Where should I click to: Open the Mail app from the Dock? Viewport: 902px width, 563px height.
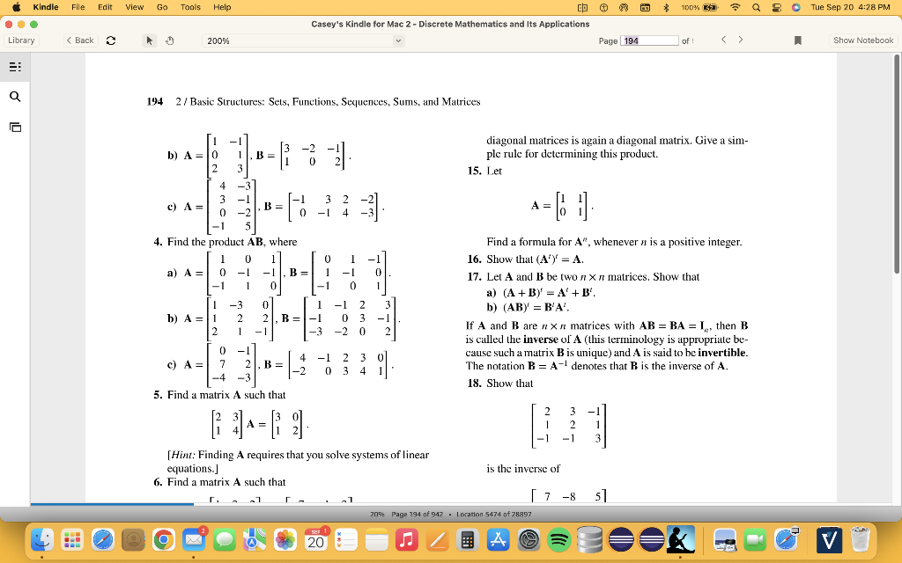193,539
